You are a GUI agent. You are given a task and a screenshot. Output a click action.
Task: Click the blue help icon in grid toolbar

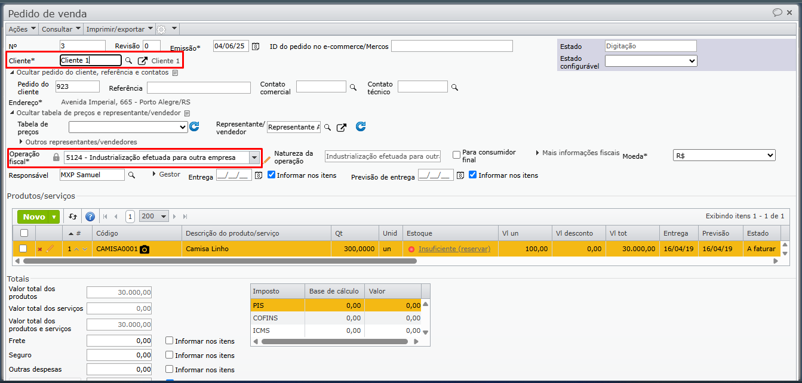(x=90, y=217)
